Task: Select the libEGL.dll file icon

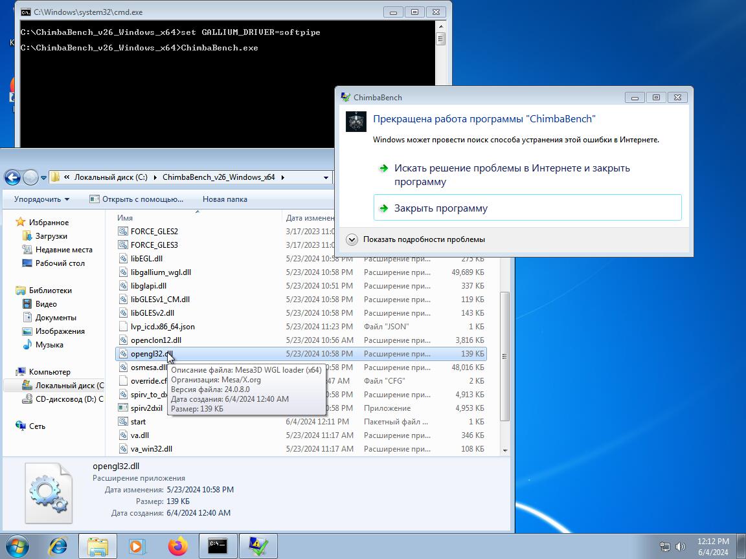Action: pyautogui.click(x=123, y=259)
